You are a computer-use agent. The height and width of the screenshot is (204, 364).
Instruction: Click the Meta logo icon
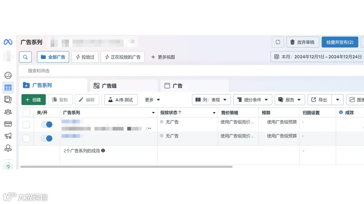tap(8, 42)
